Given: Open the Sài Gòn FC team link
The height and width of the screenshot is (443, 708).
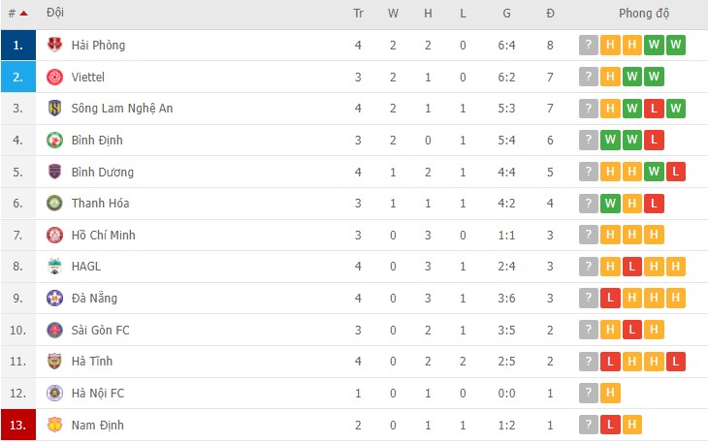Looking at the screenshot, I should coord(100,330).
